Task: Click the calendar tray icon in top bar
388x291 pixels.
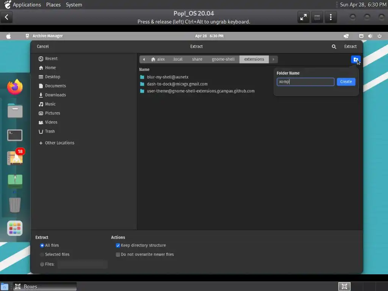Action: (361, 36)
